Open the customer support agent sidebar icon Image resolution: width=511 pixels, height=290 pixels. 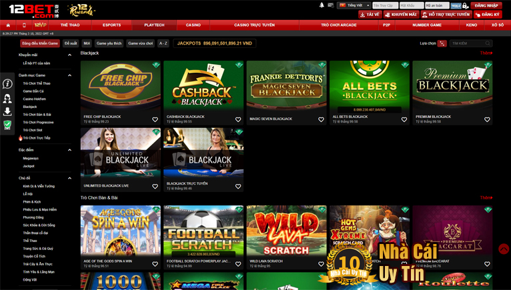coord(7,98)
